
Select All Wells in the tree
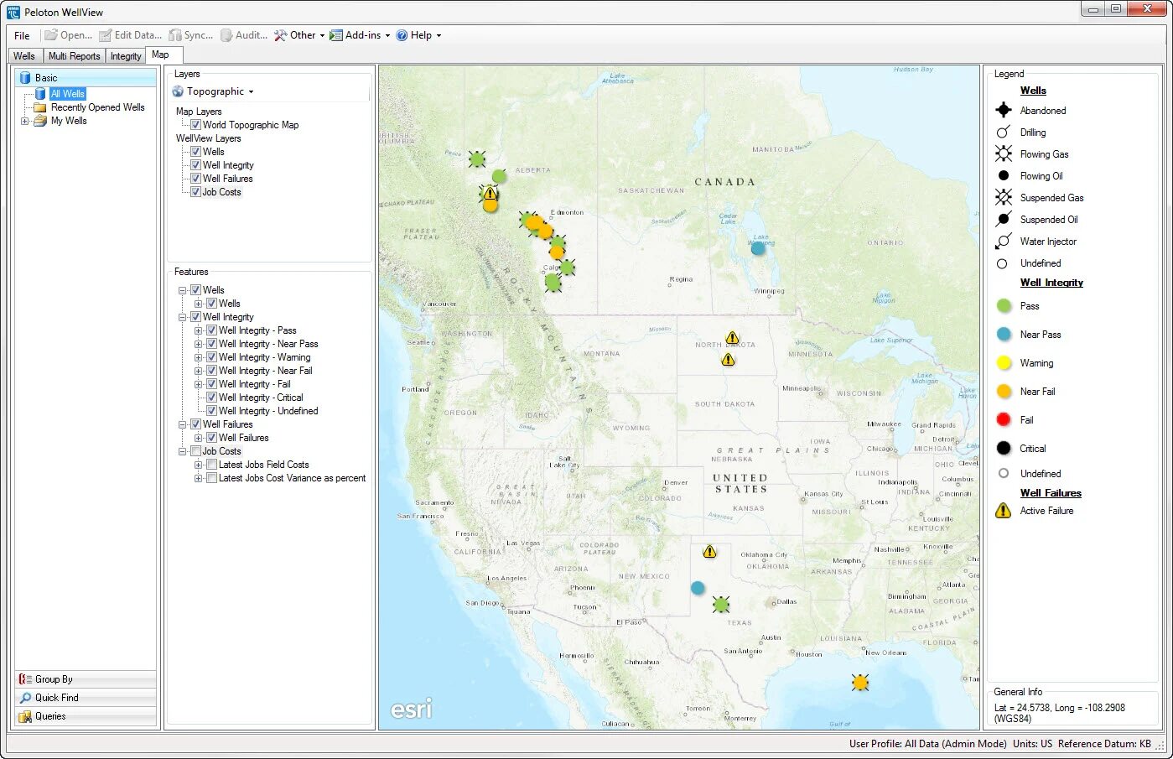click(67, 94)
